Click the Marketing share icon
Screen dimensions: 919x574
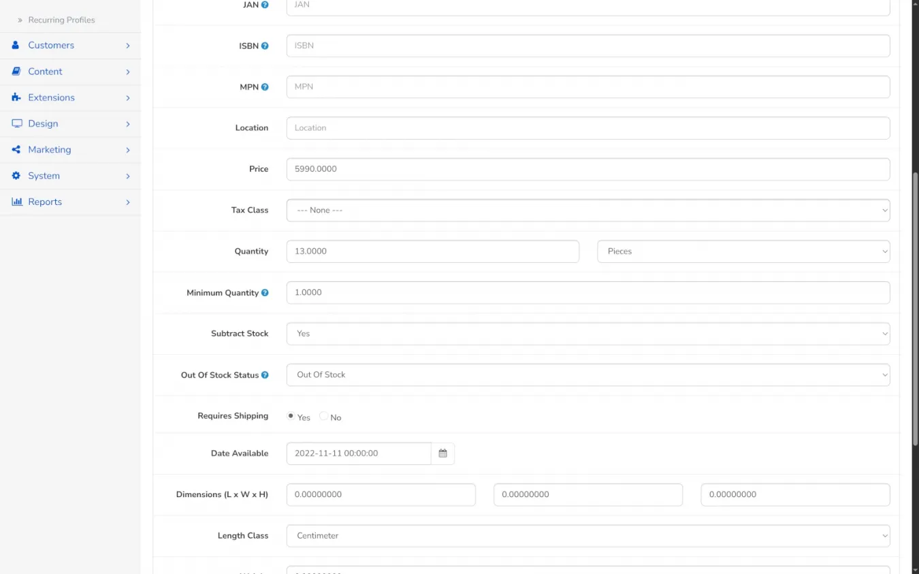pyautogui.click(x=16, y=150)
